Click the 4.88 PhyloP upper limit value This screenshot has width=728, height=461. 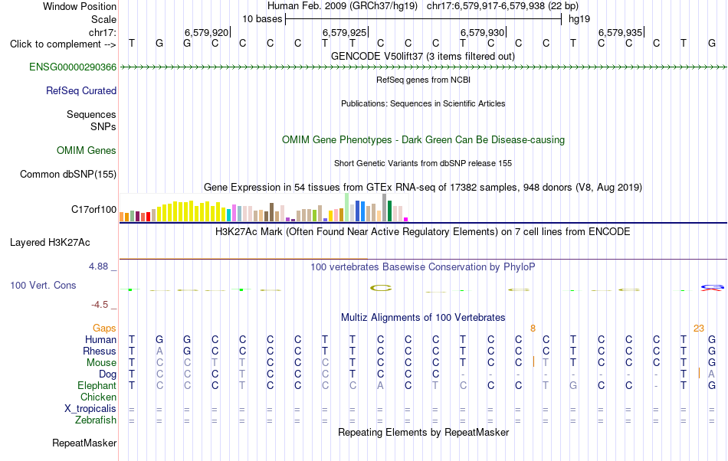pyautogui.click(x=98, y=266)
